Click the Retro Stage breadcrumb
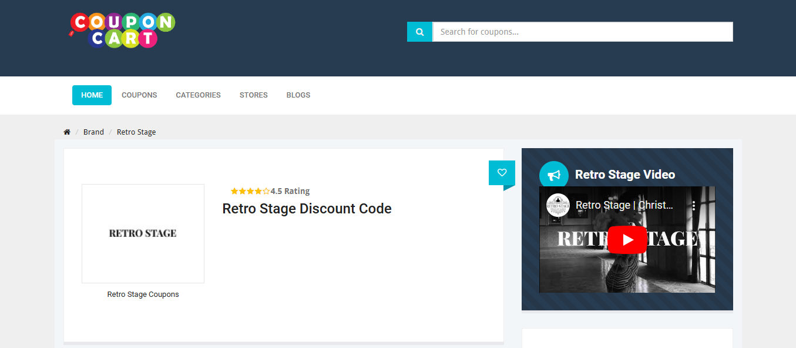 (136, 132)
